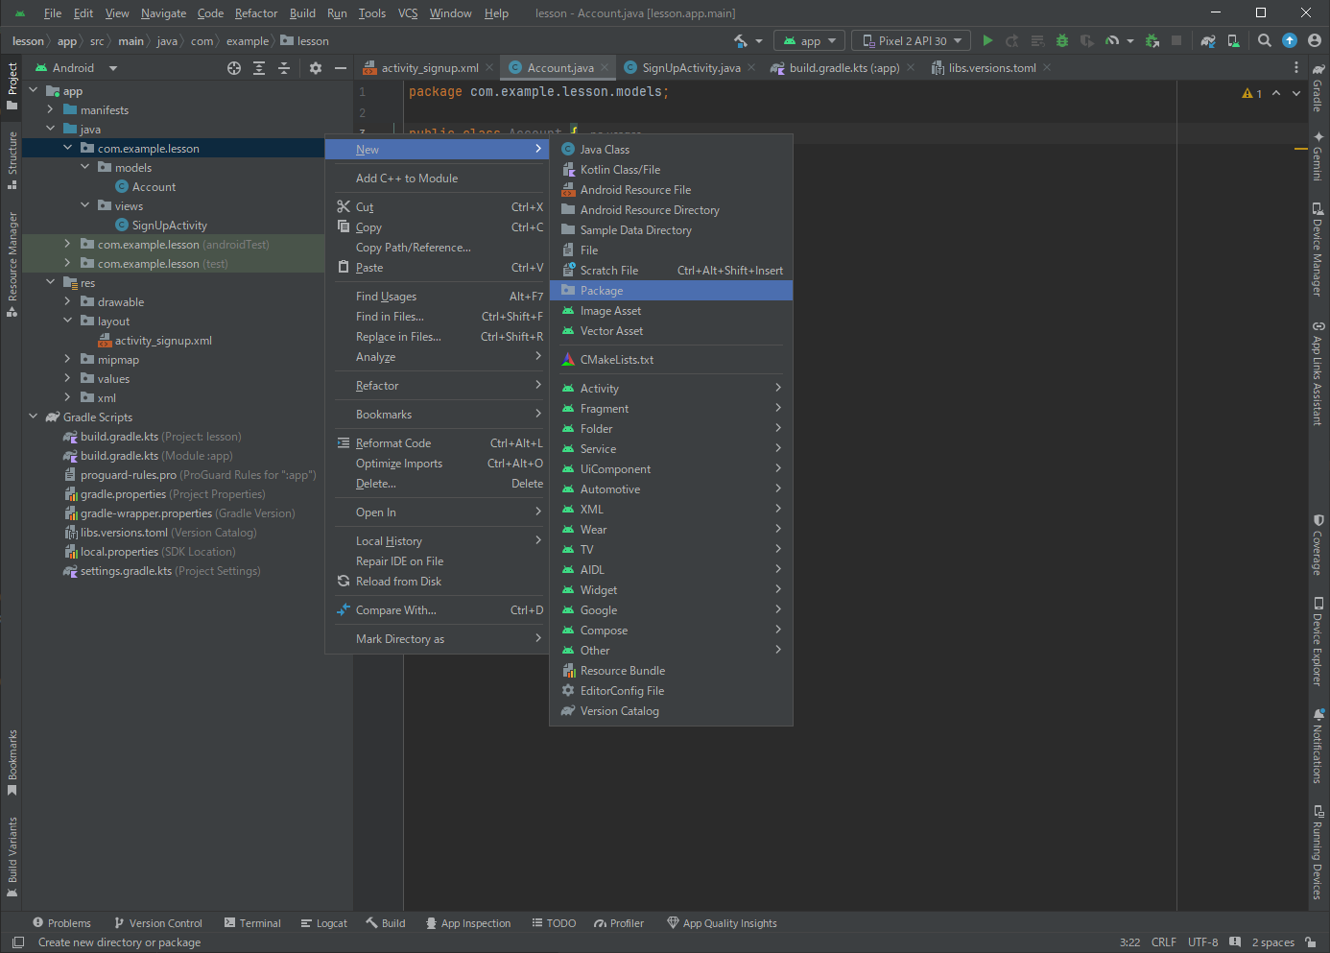The image size is (1330, 953).
Task: Switch to the SignUpActivity.java tab
Action: (691, 67)
